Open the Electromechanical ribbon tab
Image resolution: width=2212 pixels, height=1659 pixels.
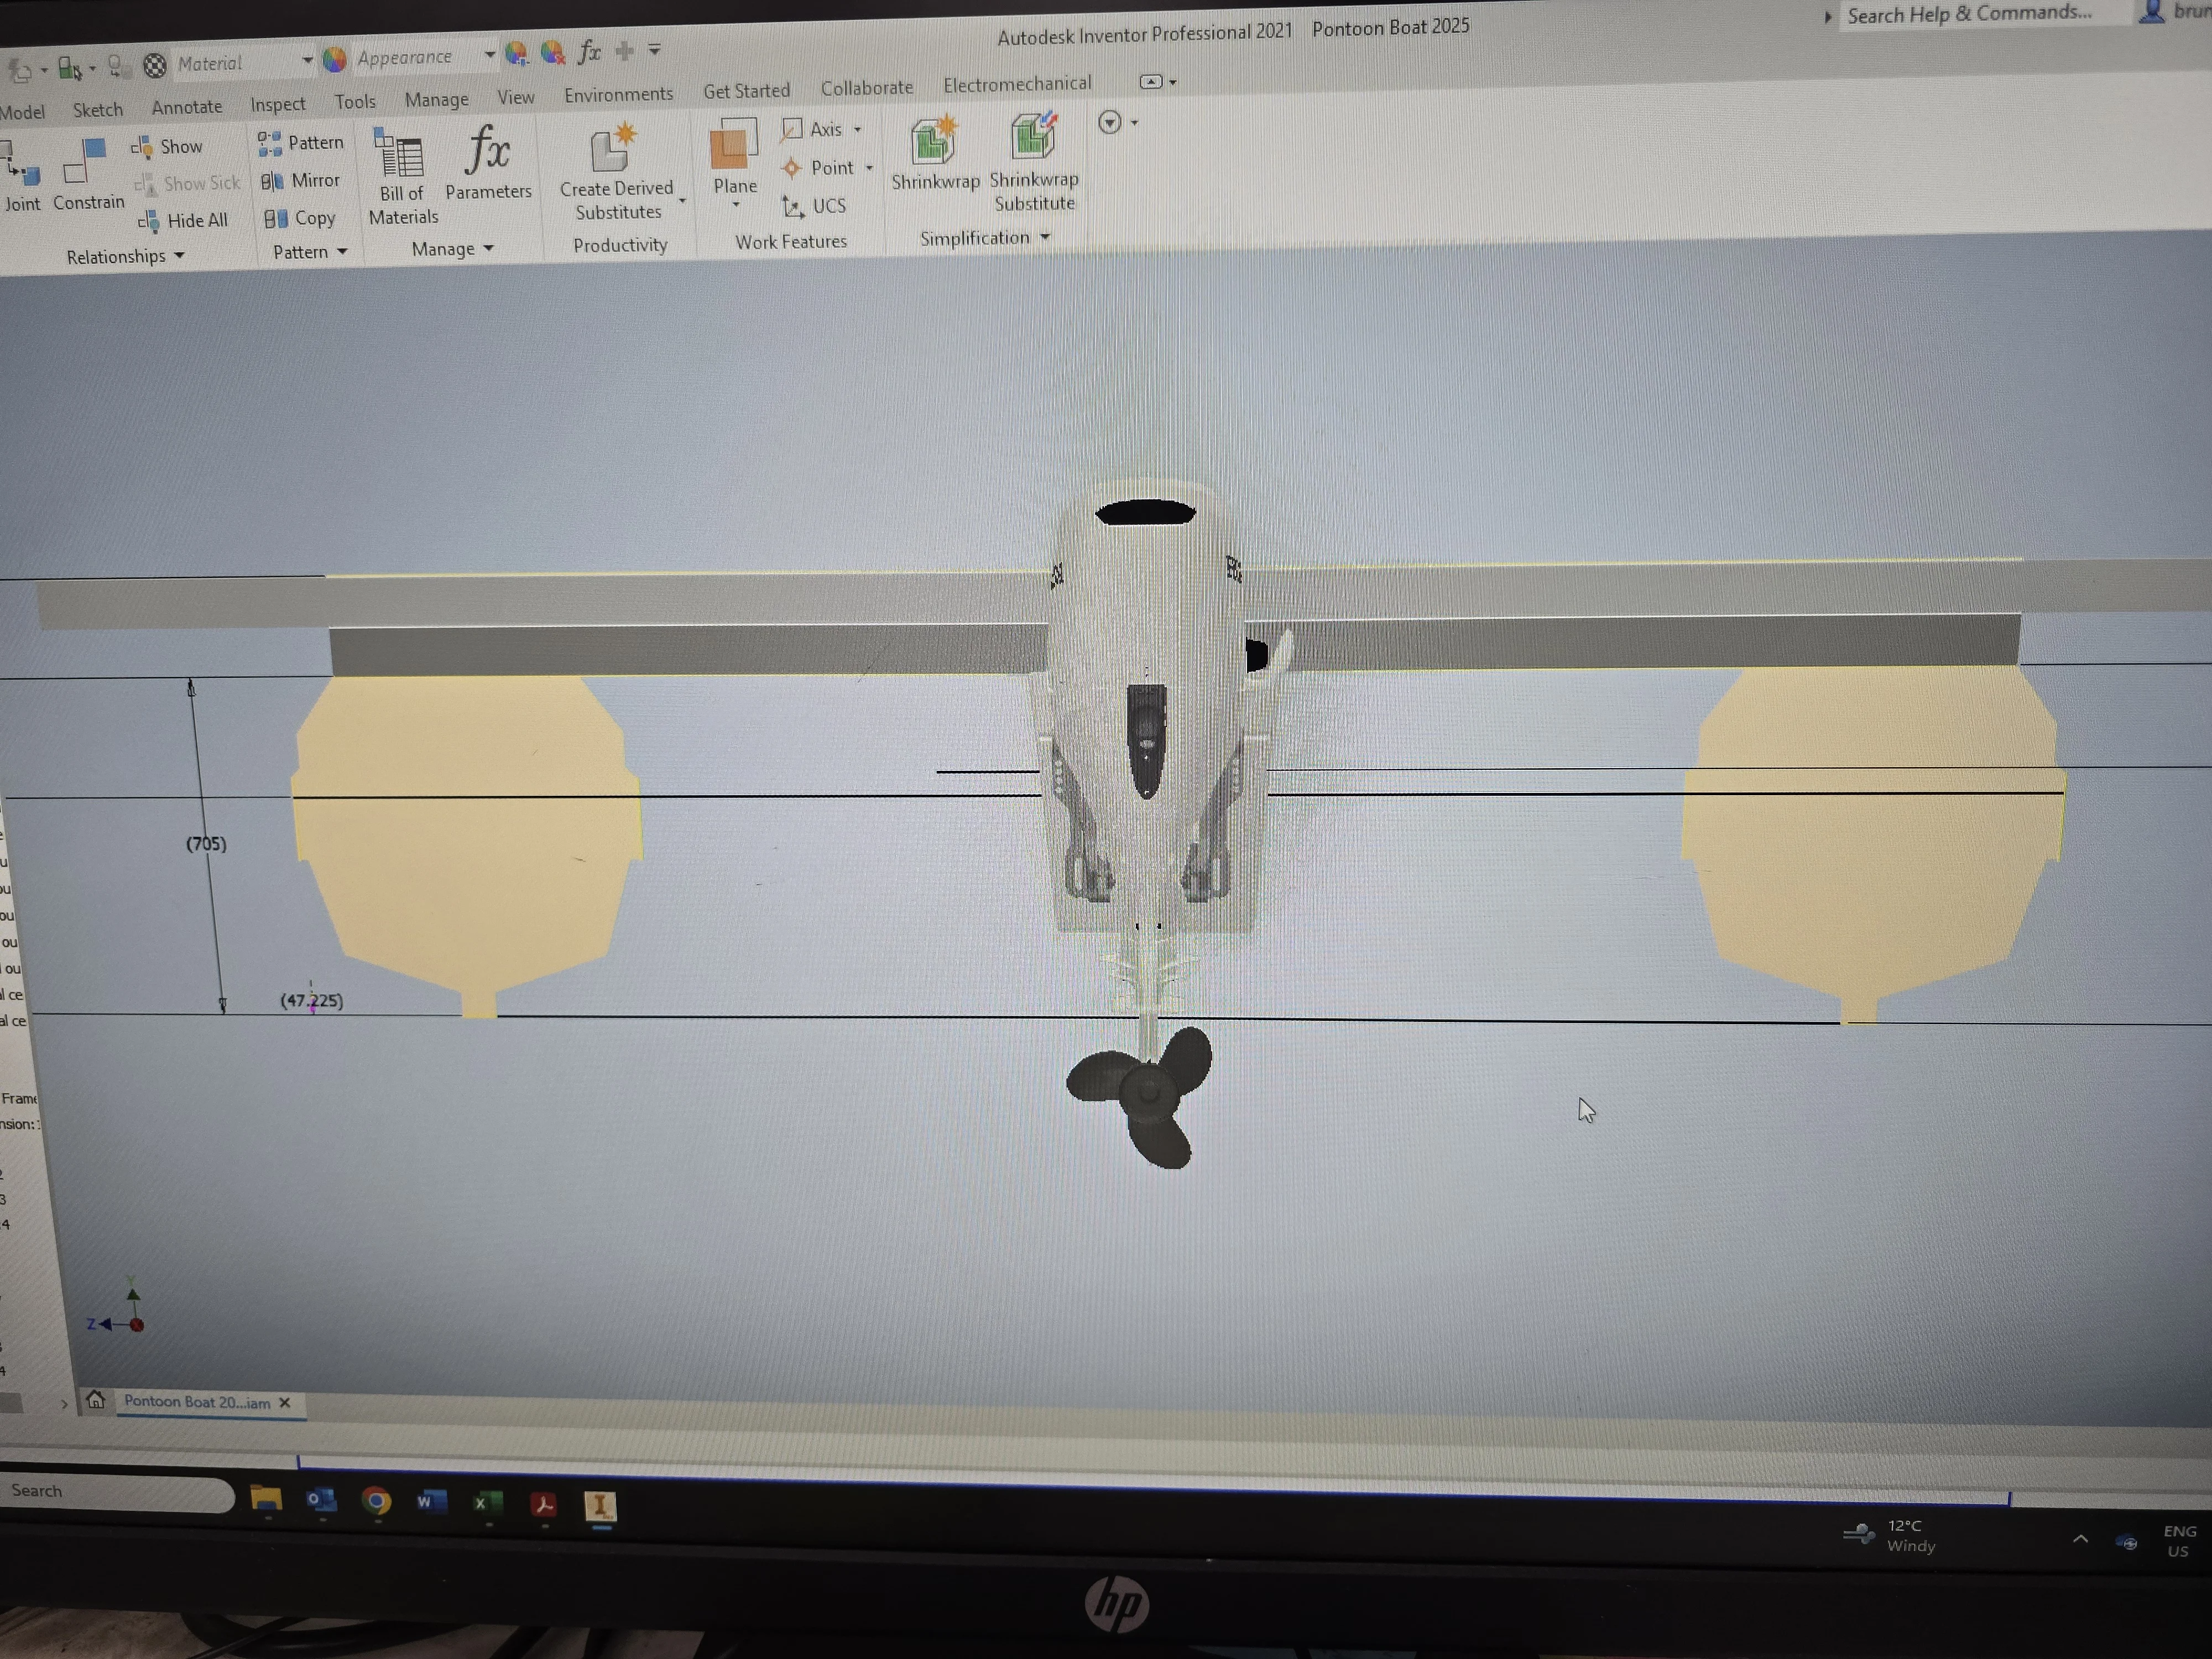1017,84
